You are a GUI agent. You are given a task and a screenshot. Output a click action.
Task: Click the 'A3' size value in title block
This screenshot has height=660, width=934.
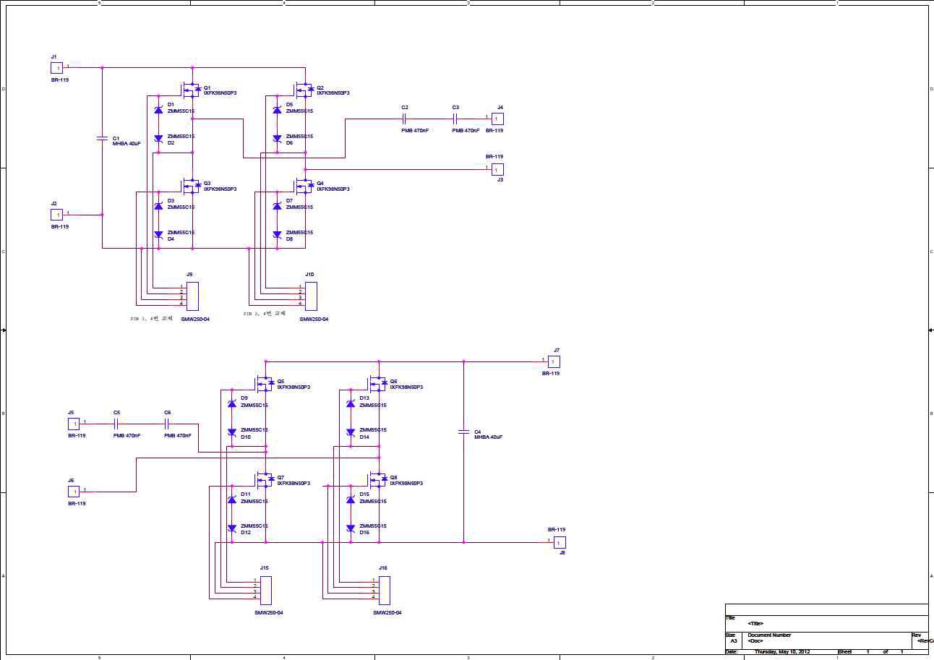pos(734,641)
